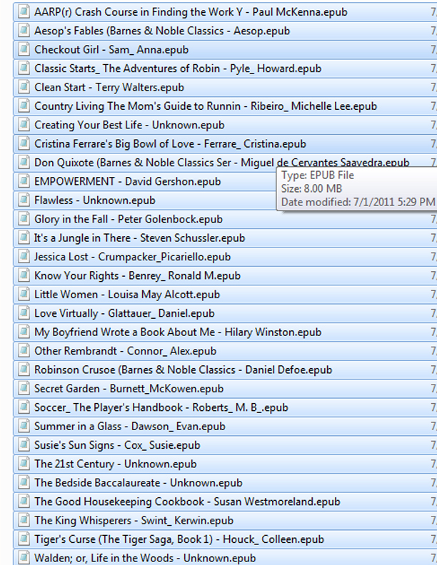Select Glory in the Fall - Peter Golenbock.epub name

pyautogui.click(x=129, y=219)
